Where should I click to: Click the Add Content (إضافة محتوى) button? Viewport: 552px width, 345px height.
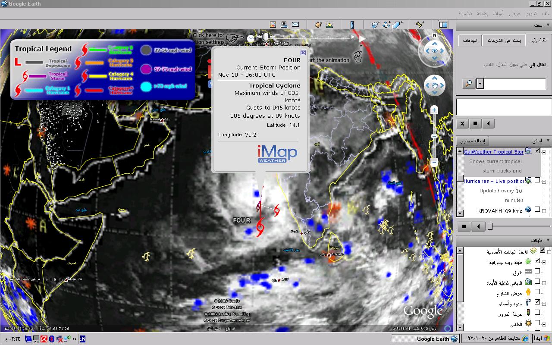[473, 141]
